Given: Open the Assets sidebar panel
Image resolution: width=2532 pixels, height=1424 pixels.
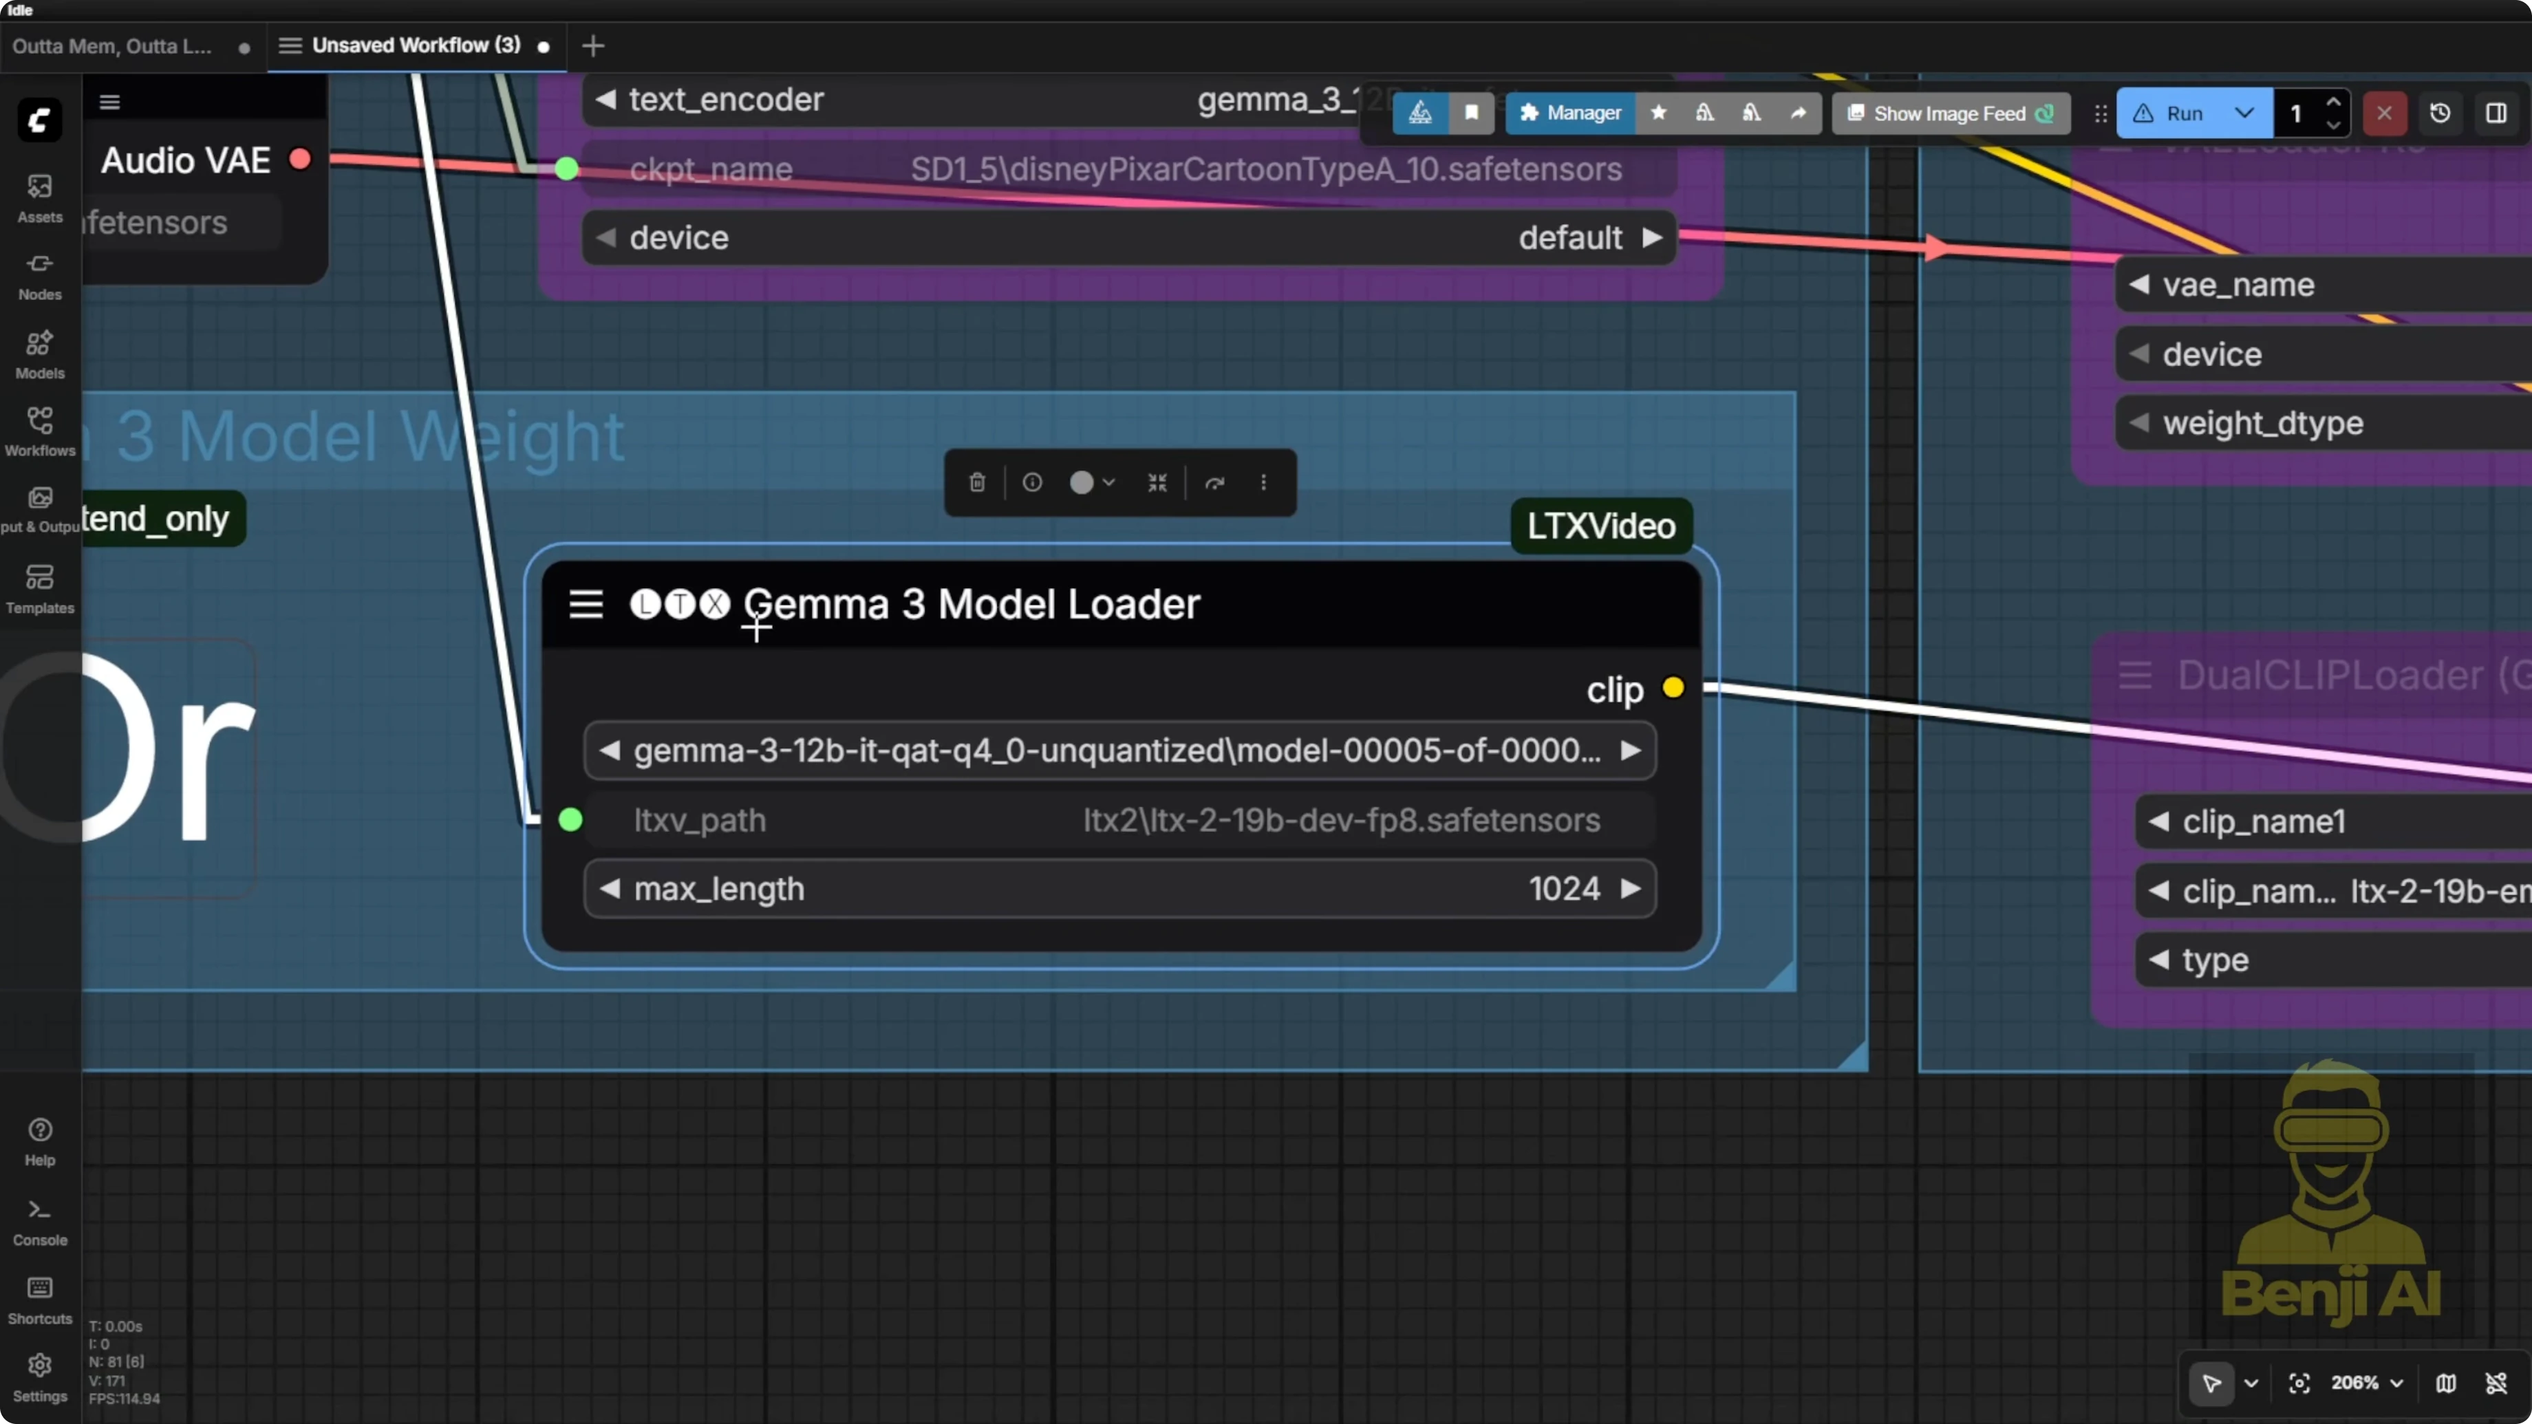Looking at the screenshot, I should click(39, 197).
